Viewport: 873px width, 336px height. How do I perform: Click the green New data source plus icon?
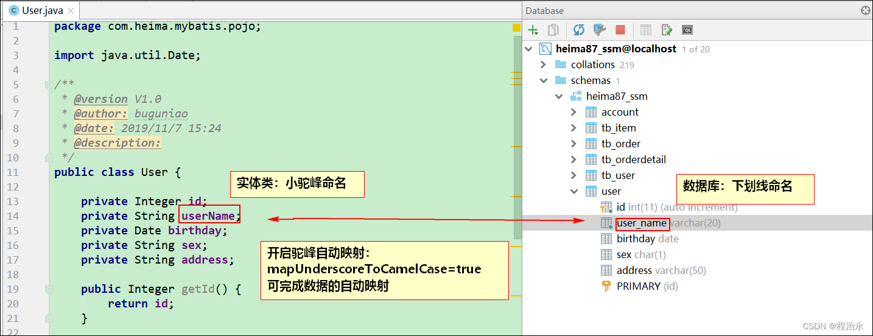[x=533, y=30]
